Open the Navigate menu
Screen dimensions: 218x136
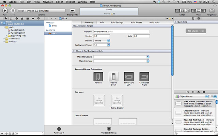[x=48, y=2]
